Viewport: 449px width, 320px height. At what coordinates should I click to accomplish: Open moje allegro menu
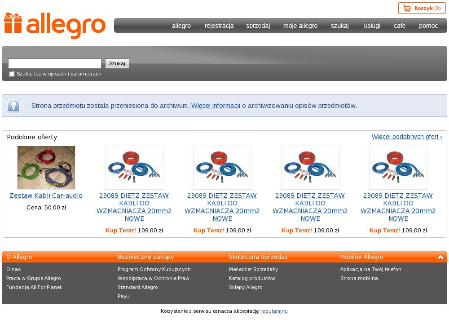point(300,26)
